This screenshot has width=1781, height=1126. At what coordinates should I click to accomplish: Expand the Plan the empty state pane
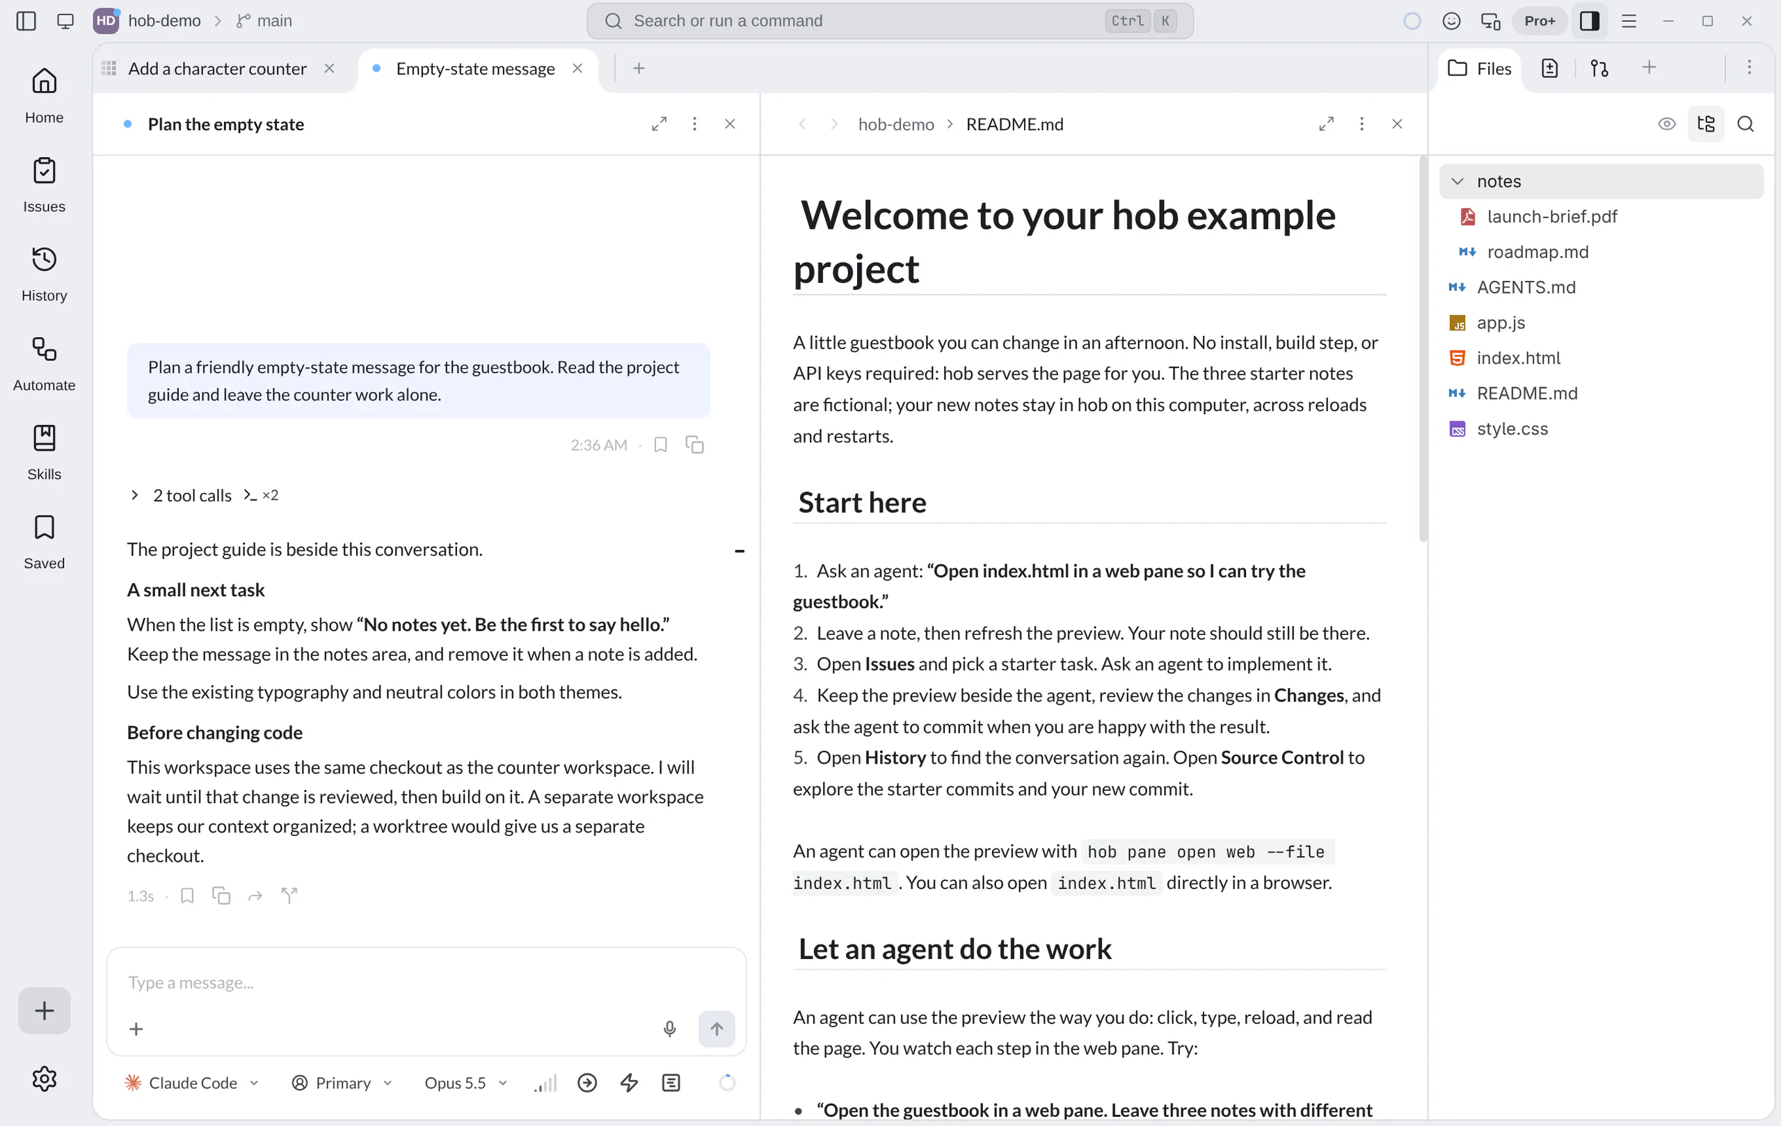(x=659, y=124)
